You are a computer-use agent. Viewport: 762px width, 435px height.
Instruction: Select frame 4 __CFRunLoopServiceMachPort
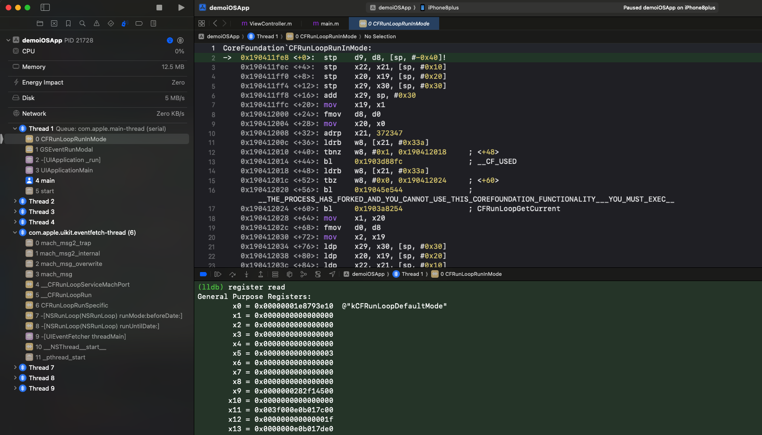(96, 284)
